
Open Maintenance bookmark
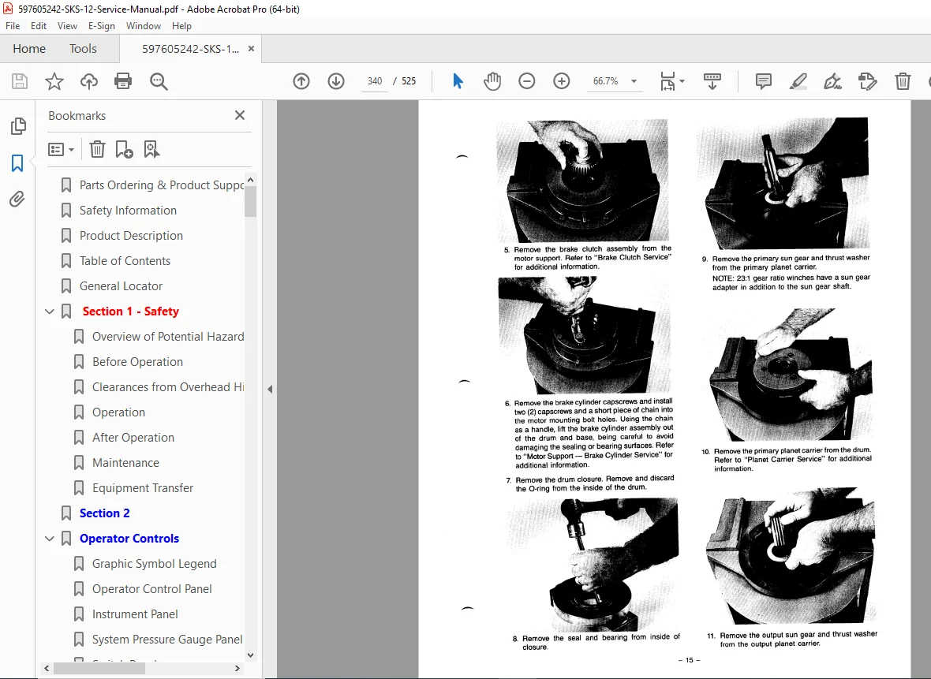point(126,462)
